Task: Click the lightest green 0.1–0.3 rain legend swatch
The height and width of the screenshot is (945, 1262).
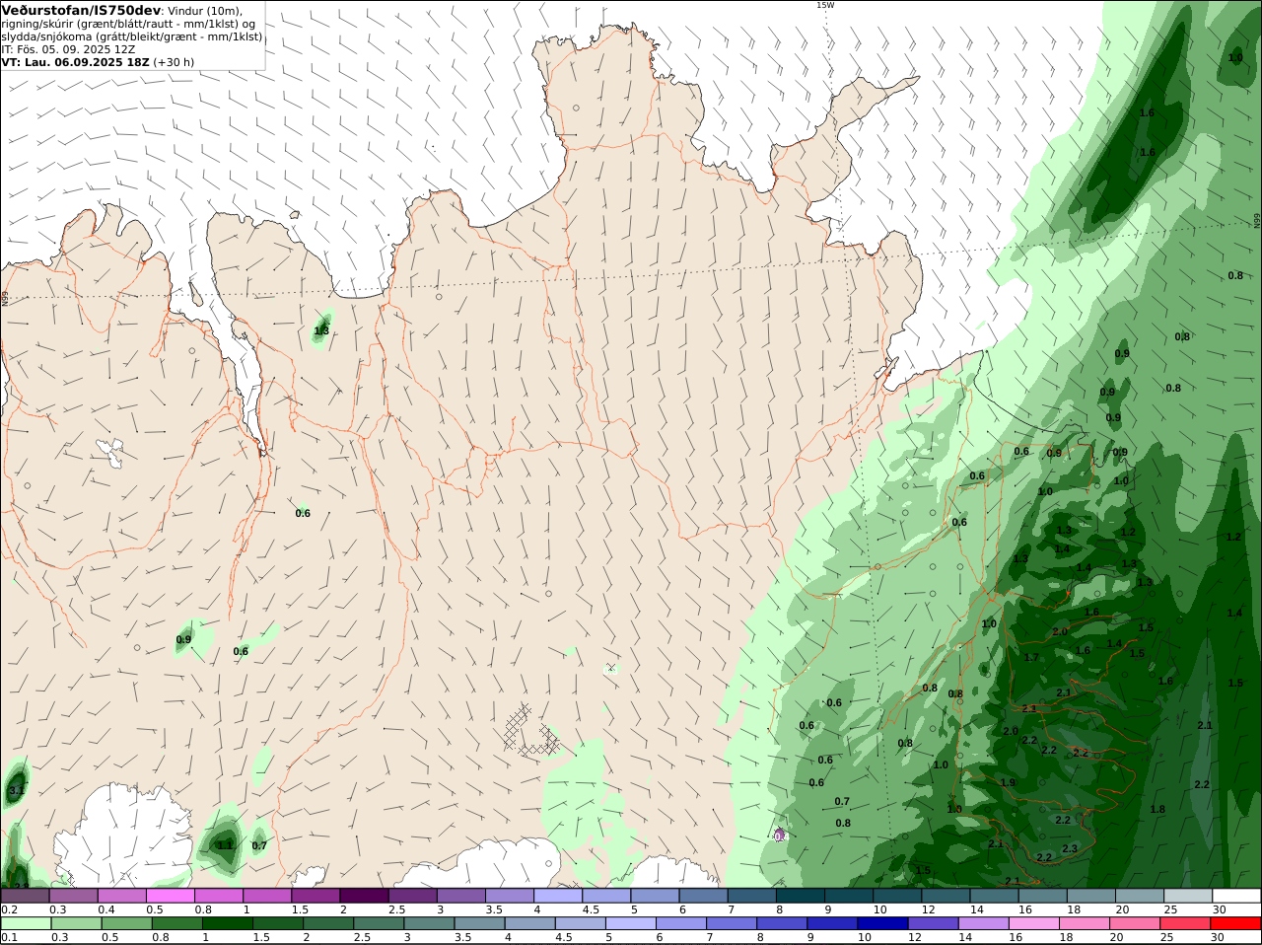Action: pos(27,923)
